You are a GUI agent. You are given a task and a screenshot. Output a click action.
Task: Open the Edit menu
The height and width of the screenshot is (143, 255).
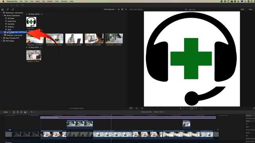click(x=26, y=1)
